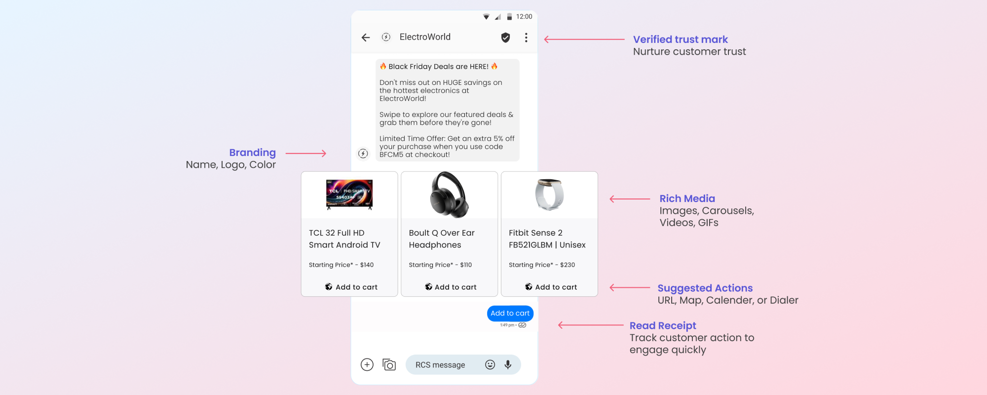987x395 pixels.
Task: Open the three-dot overflow menu
Action: click(x=526, y=38)
